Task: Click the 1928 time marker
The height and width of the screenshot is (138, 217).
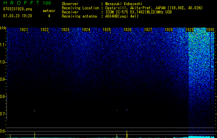Action: (x=169, y=29)
